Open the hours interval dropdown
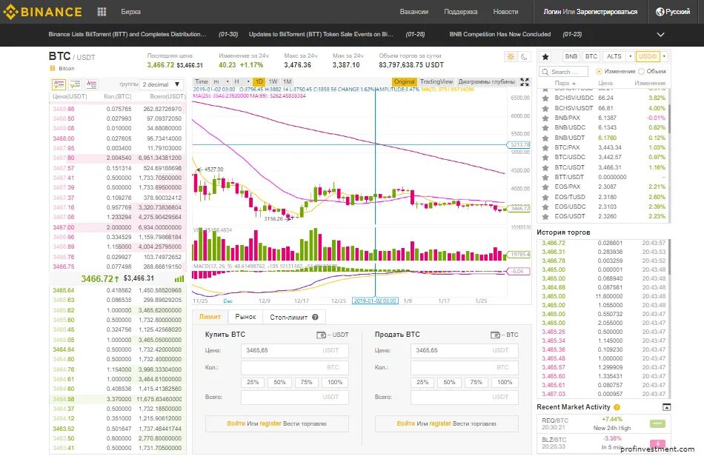The image size is (704, 456). (241, 81)
